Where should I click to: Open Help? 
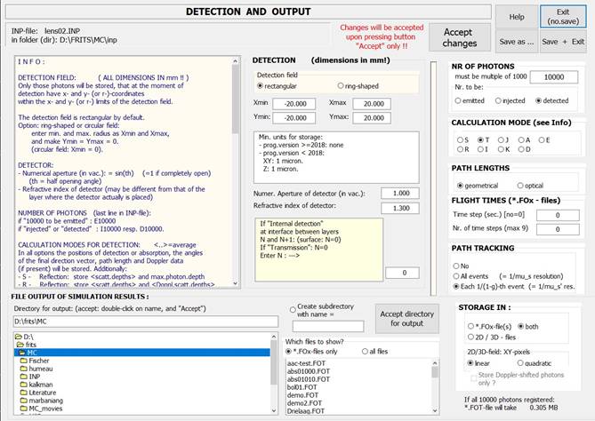point(517,17)
